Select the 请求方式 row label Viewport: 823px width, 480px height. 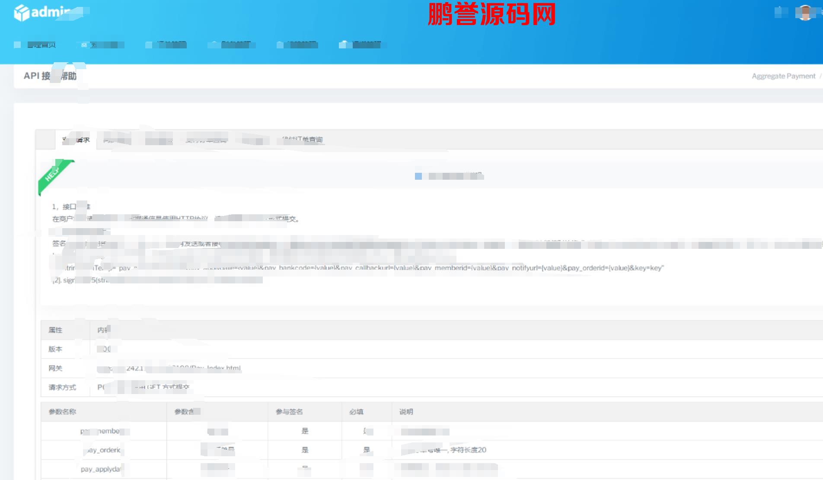(62, 387)
